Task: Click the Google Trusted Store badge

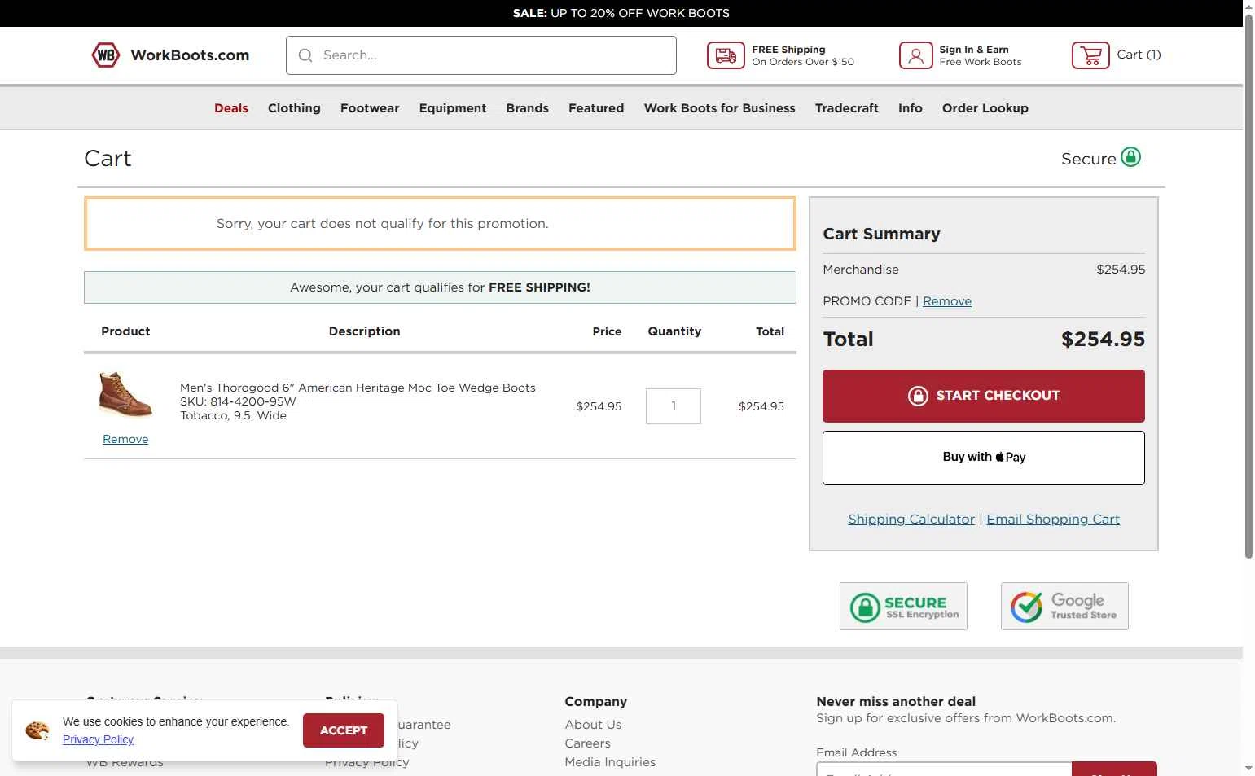Action: pos(1064,606)
